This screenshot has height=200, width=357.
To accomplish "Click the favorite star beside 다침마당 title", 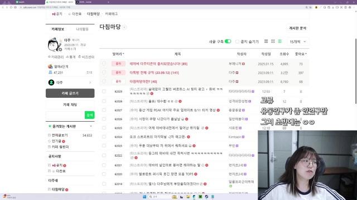I will click(124, 27).
